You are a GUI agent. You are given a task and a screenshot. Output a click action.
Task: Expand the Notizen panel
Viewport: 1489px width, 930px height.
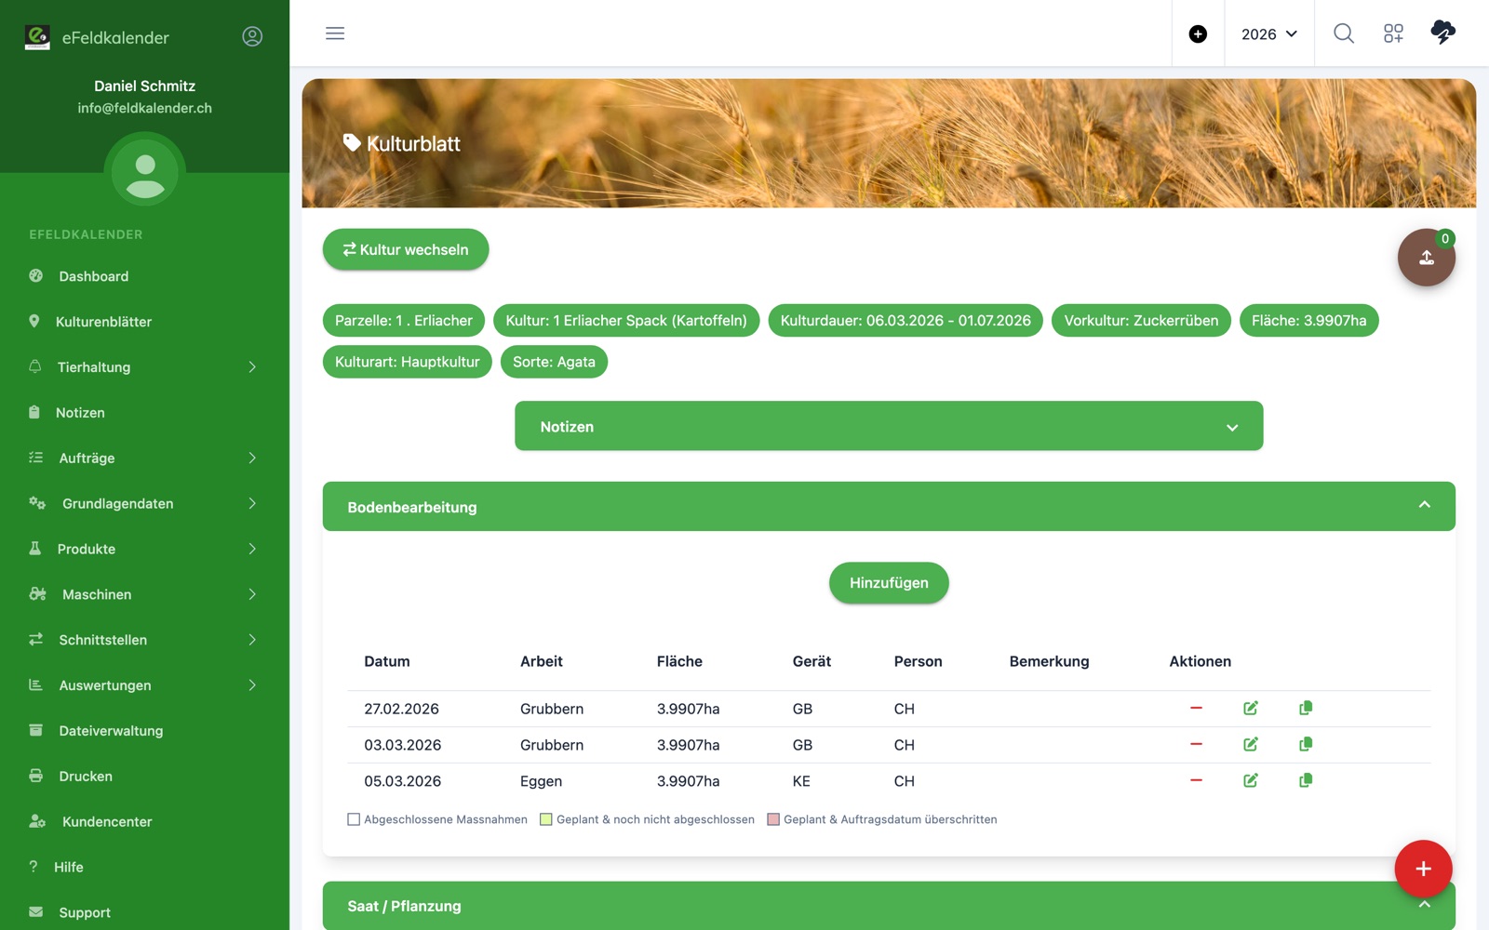889,426
